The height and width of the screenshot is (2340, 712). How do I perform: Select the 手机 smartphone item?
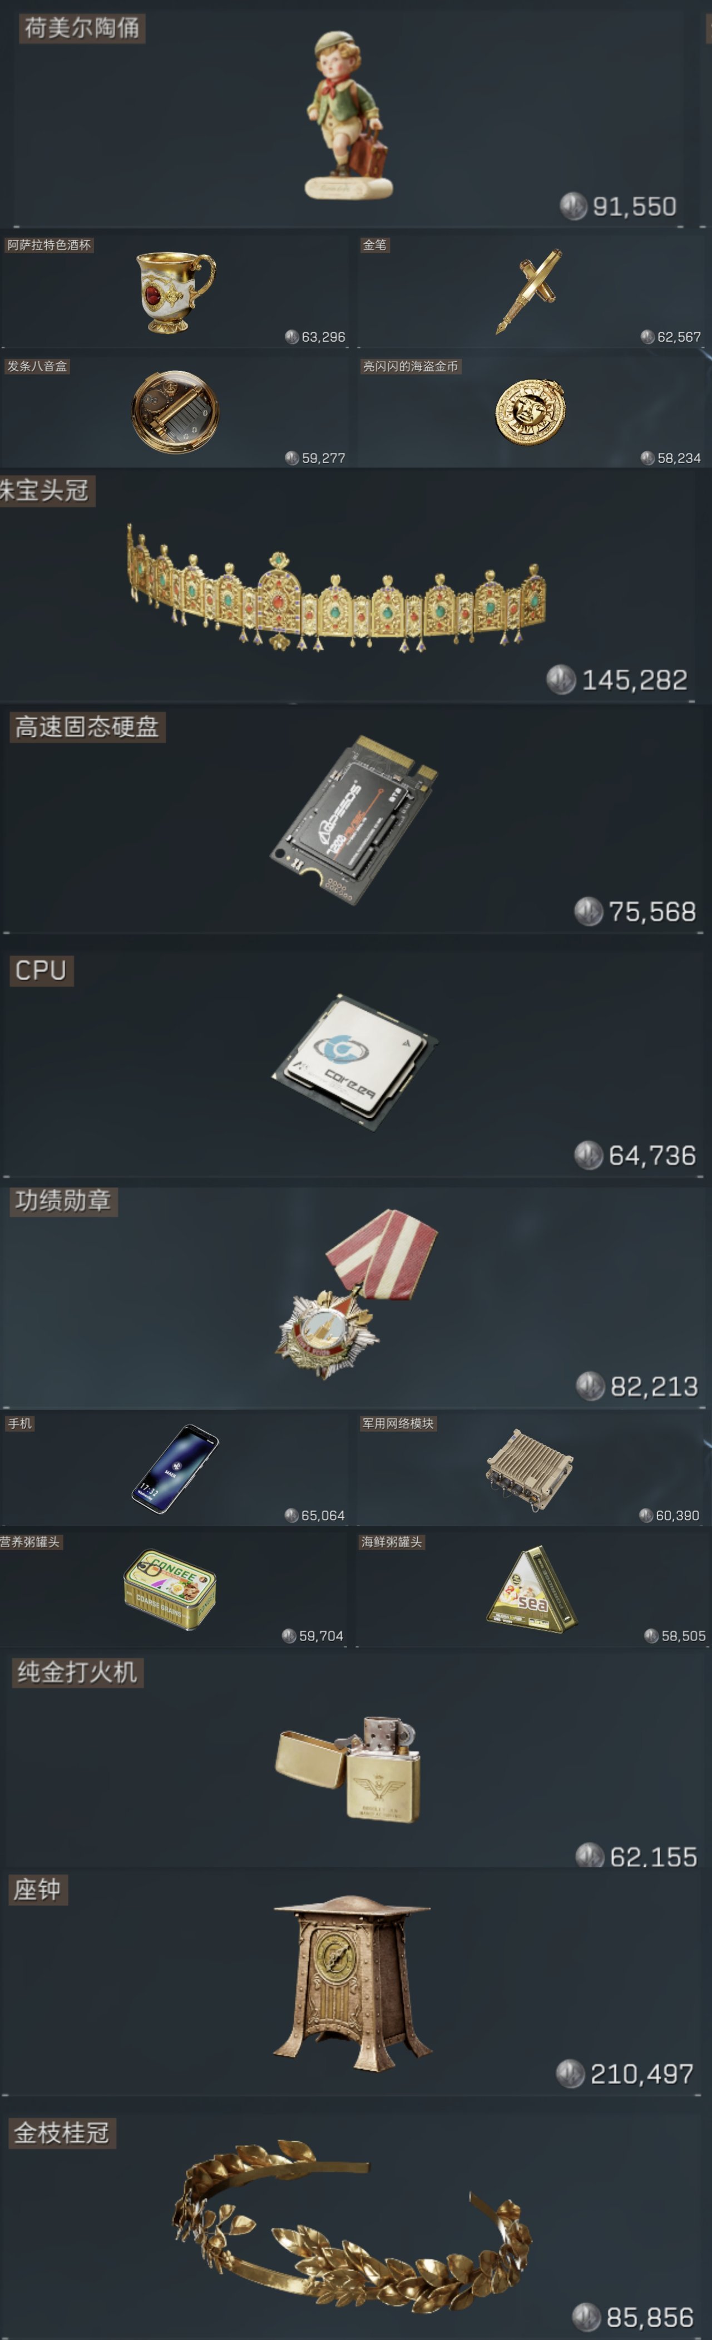[175, 1468]
